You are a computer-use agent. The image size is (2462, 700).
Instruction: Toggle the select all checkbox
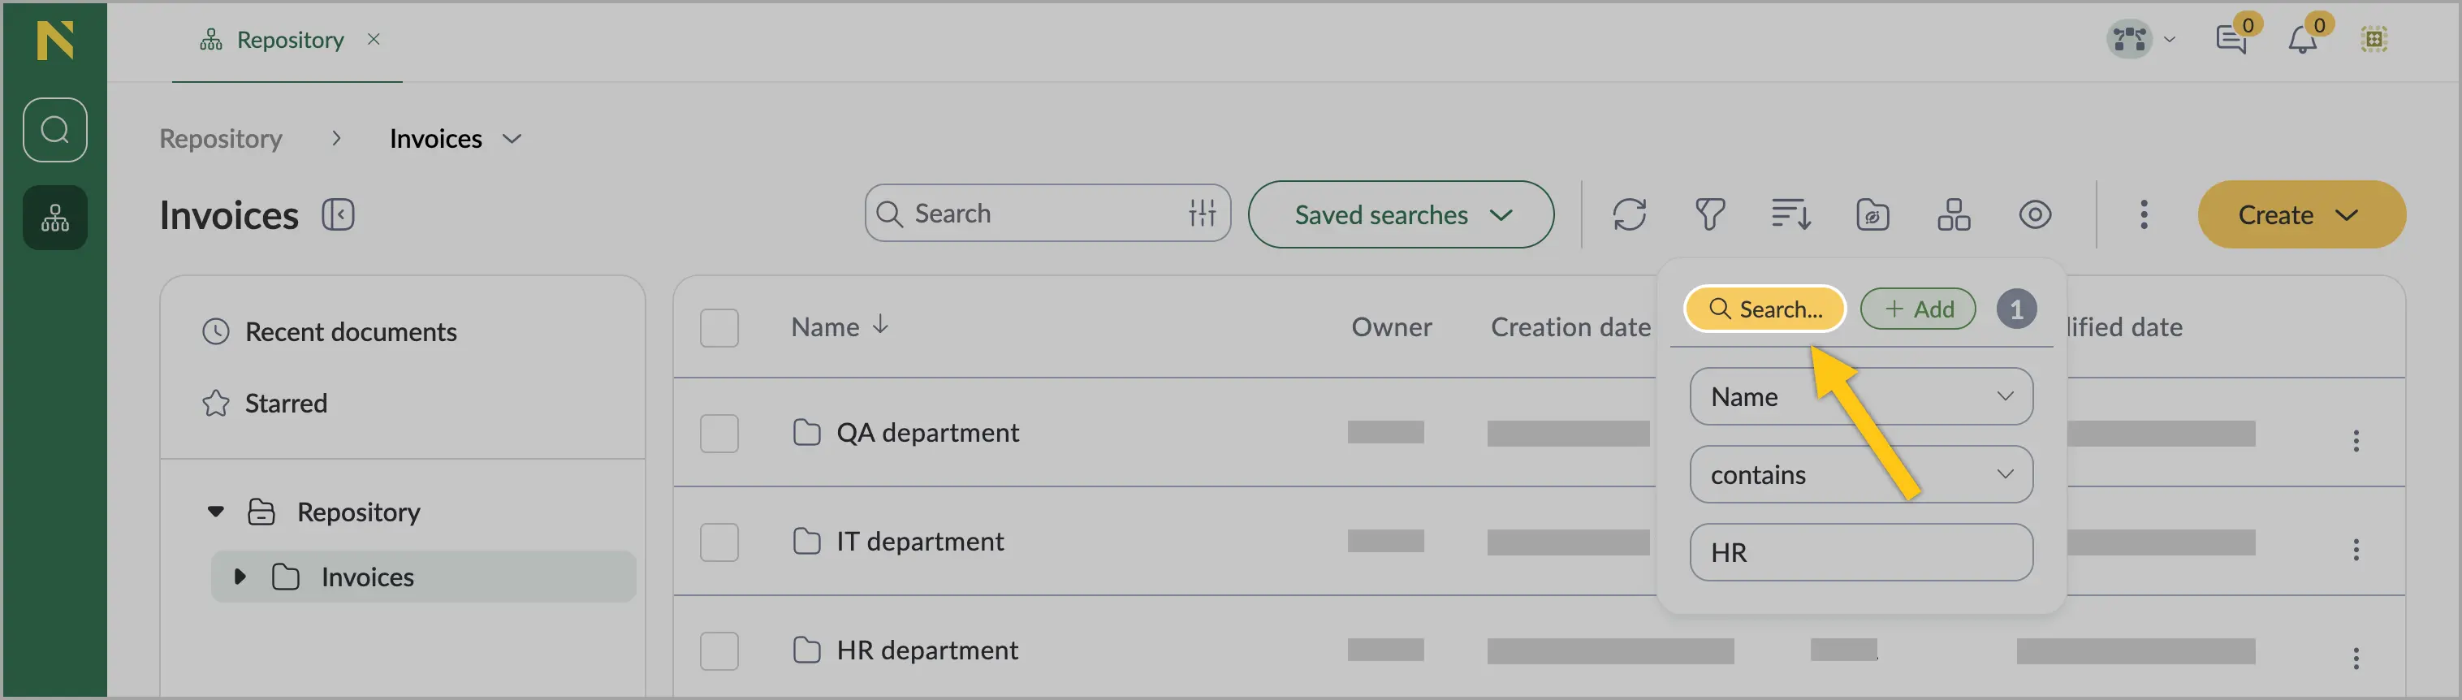click(x=719, y=327)
